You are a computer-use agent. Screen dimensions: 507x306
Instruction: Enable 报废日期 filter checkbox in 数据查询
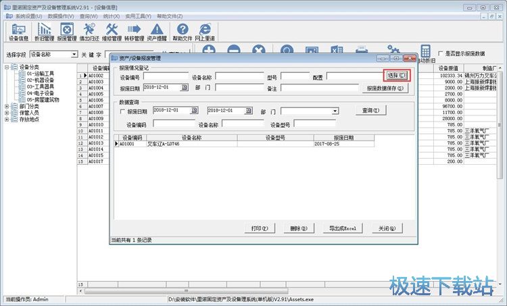[122, 111]
